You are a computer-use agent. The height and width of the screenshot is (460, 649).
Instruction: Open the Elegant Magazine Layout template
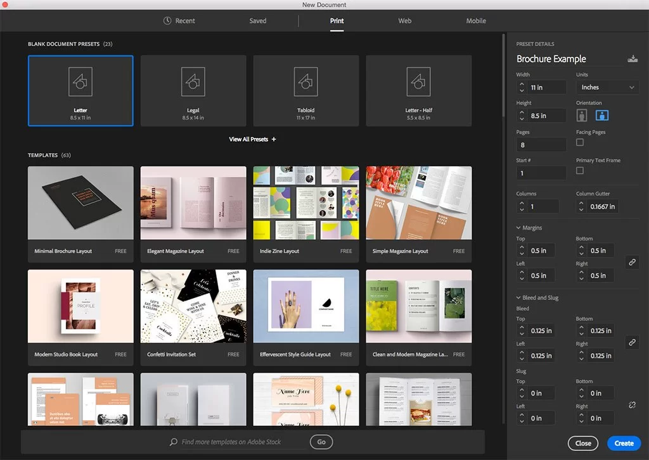193,202
